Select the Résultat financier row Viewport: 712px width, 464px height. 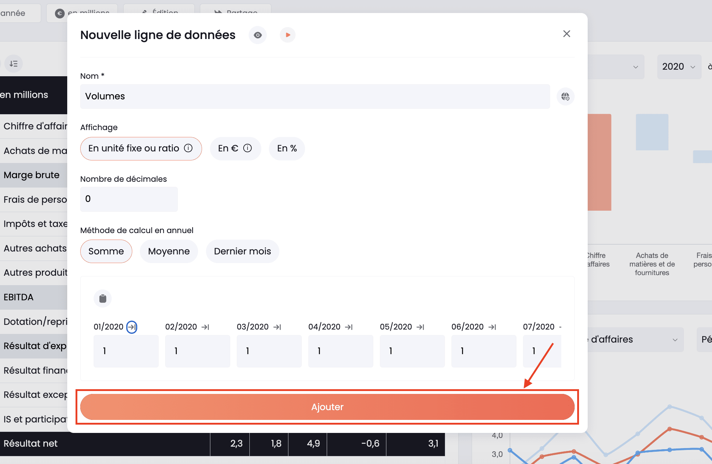pyautogui.click(x=34, y=371)
